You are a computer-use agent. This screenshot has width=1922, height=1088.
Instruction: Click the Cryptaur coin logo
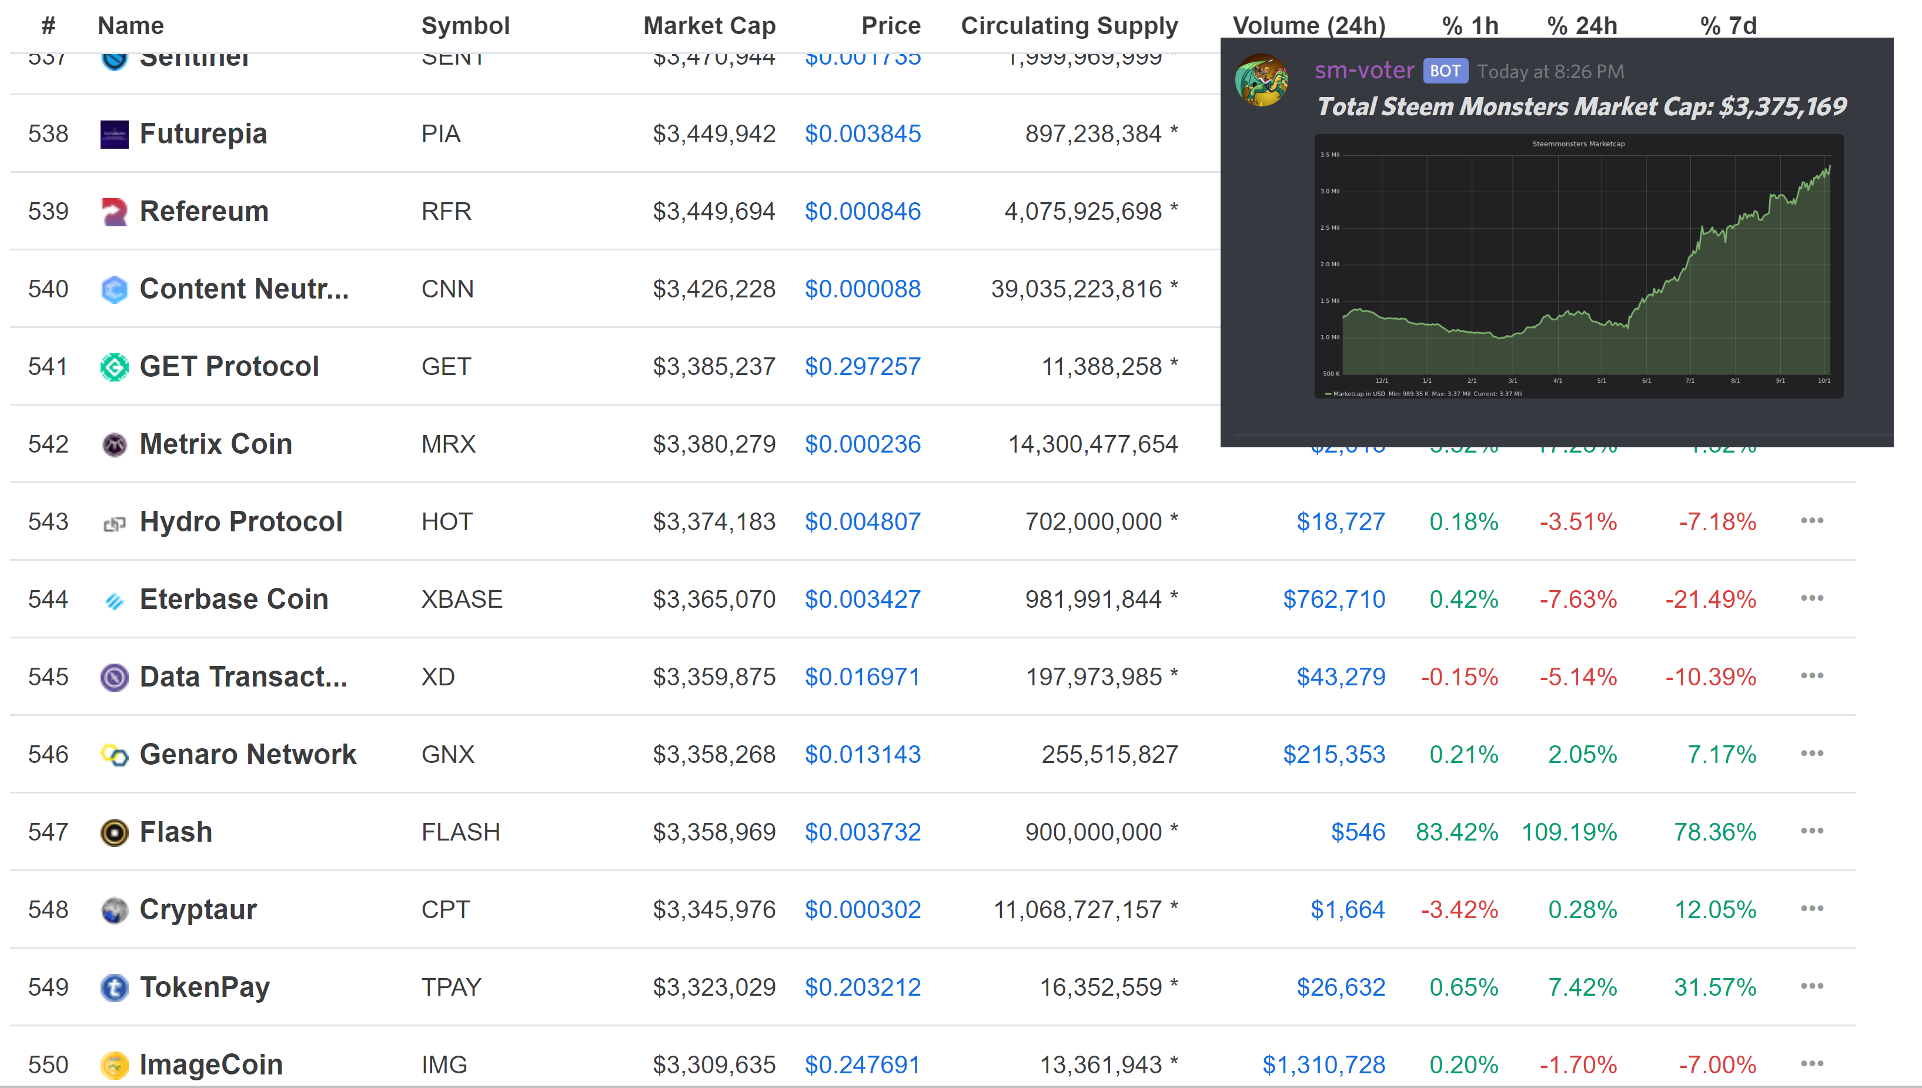tap(114, 910)
